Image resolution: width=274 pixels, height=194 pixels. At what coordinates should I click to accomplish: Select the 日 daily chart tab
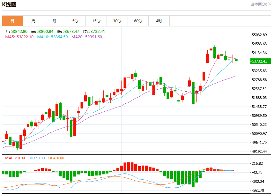coord(12,21)
